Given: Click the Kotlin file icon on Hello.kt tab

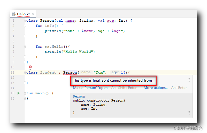Looking at the screenshot, I should tap(14, 14).
